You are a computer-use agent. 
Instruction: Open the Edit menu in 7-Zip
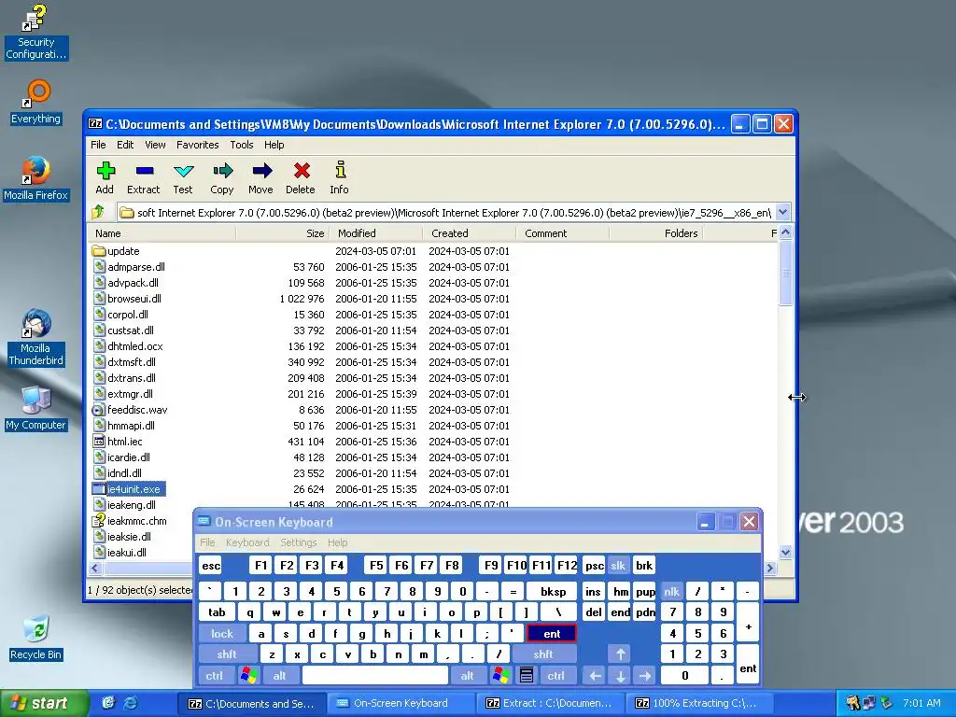click(x=125, y=145)
